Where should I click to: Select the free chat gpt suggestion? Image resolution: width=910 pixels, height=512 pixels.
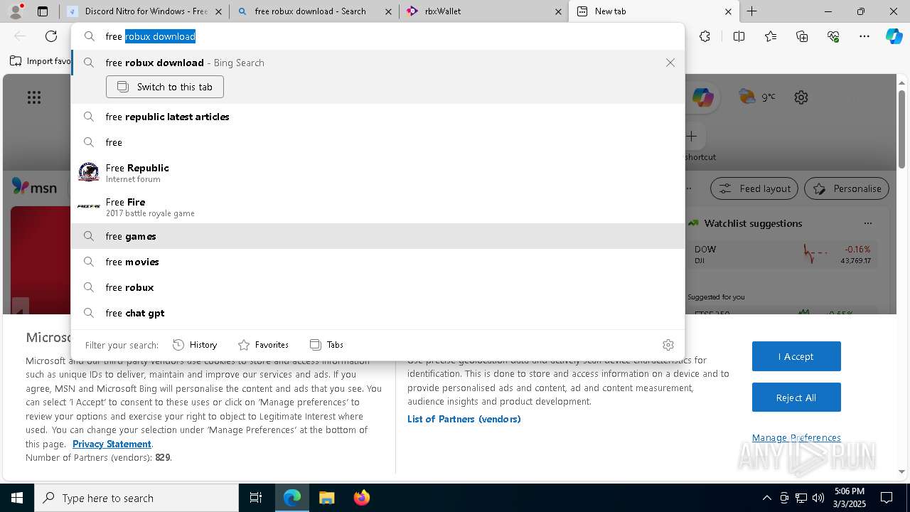(377, 313)
